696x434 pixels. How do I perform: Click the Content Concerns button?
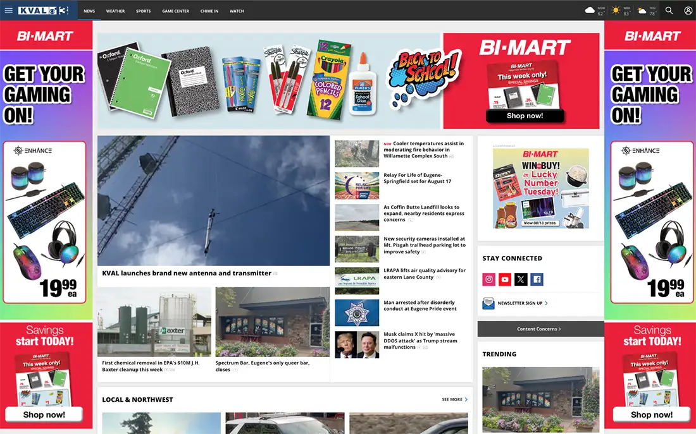coord(540,329)
